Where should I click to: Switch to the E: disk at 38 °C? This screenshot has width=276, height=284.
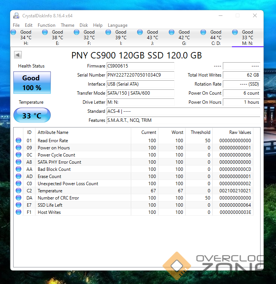point(58,37)
